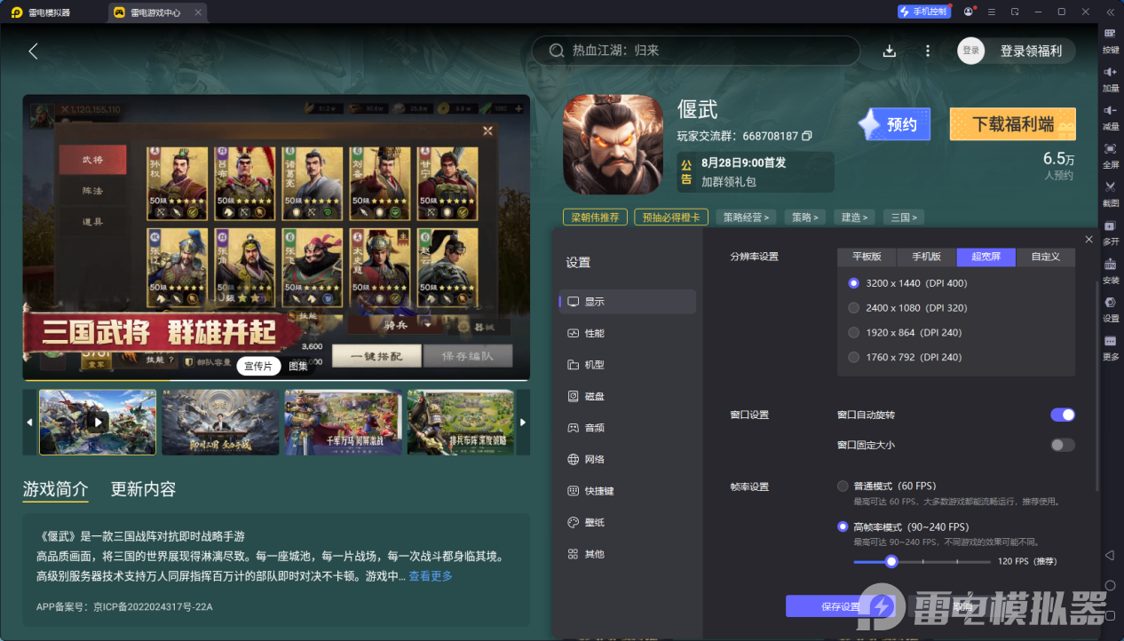Image resolution: width=1124 pixels, height=641 pixels.
Task: Switch to the 平板版 resolution tab
Action: (867, 257)
